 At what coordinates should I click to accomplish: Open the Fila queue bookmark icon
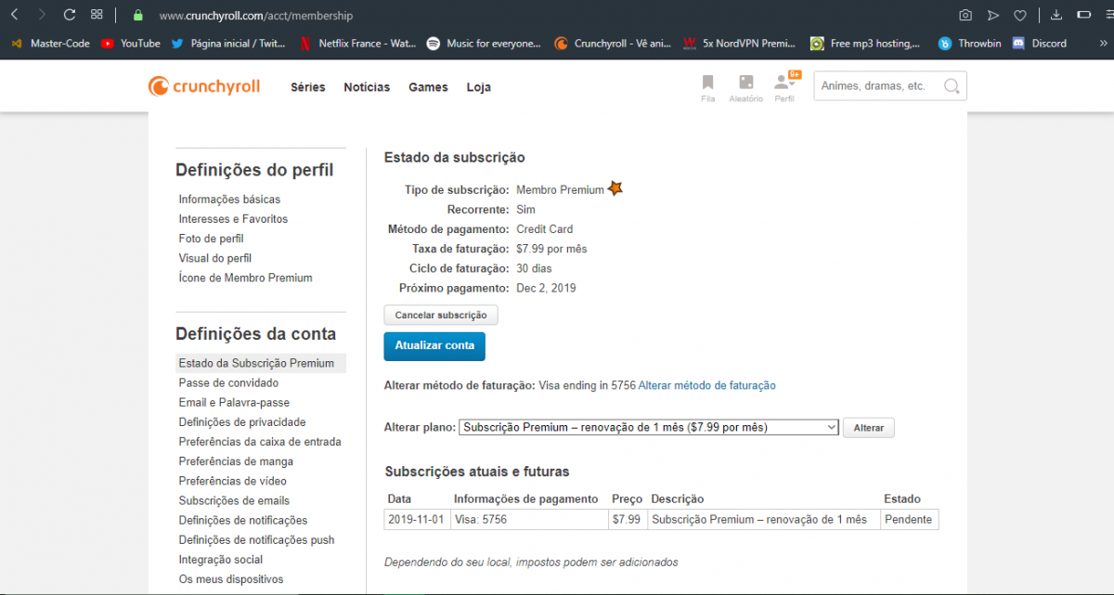(x=707, y=83)
